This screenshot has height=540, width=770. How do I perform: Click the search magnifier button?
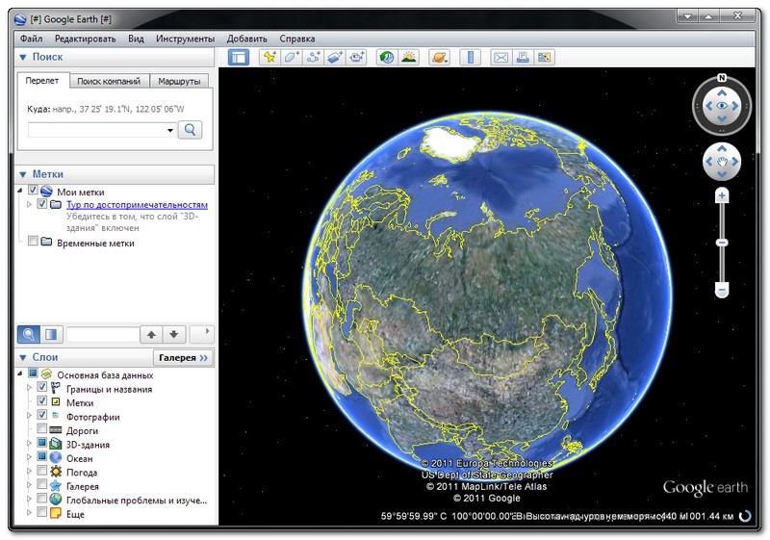point(190,130)
